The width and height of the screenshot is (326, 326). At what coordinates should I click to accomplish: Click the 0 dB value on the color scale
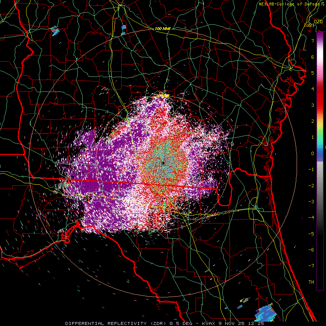(313, 154)
